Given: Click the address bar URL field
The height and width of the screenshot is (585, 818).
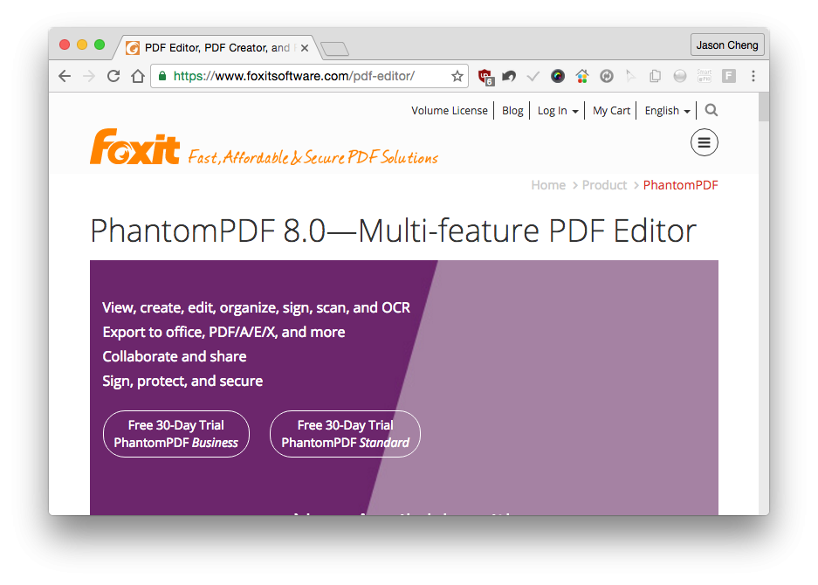Looking at the screenshot, I should pos(309,76).
